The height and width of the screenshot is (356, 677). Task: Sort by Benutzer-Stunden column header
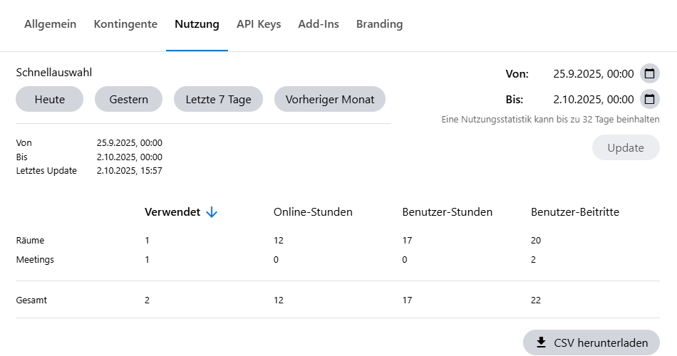point(447,212)
